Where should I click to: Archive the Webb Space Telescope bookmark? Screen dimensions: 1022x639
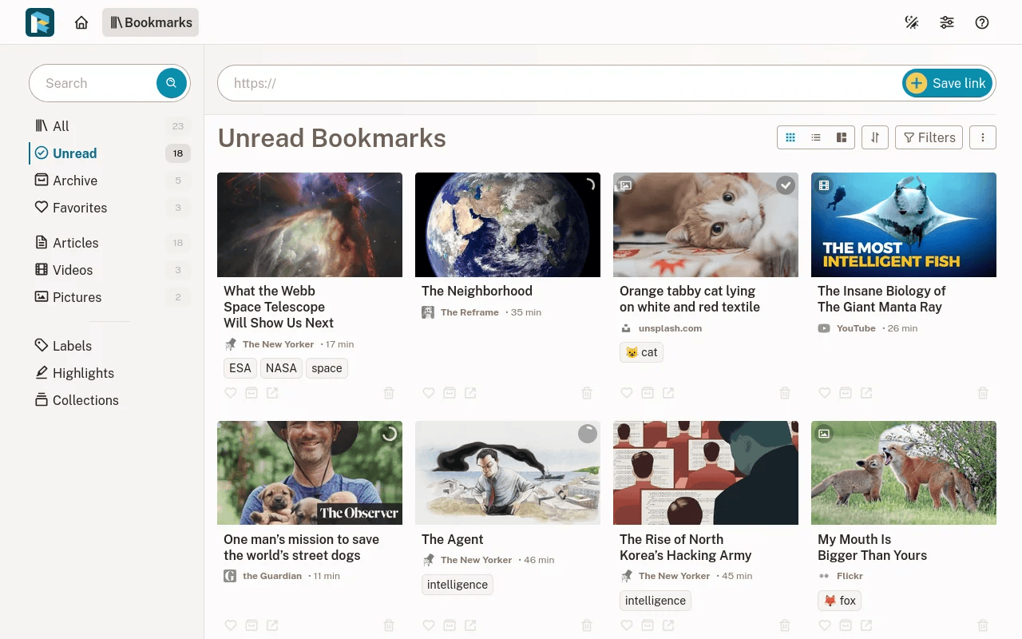pyautogui.click(x=252, y=393)
